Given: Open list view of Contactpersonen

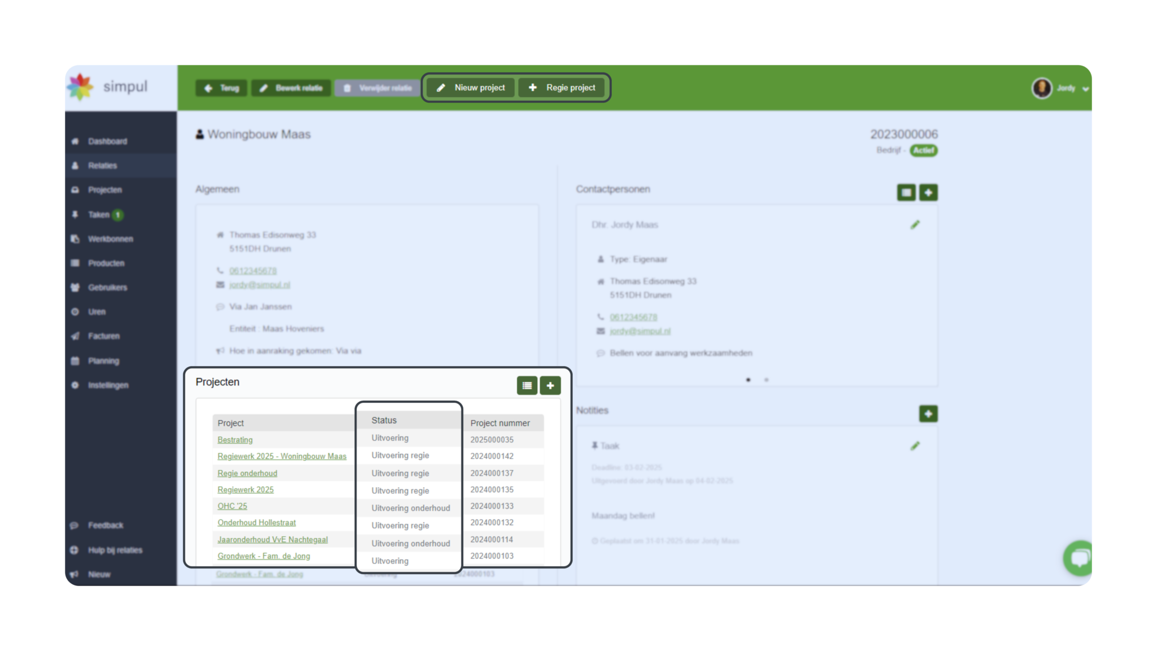Looking at the screenshot, I should [906, 193].
